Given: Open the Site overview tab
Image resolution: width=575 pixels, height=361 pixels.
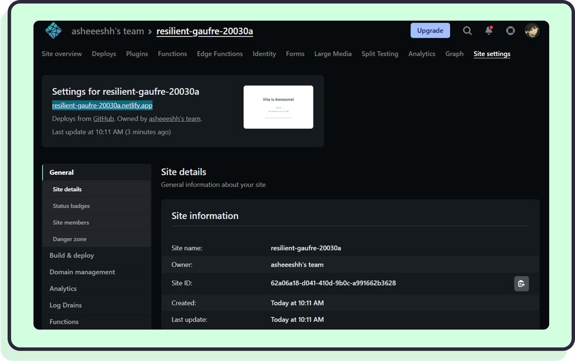Looking at the screenshot, I should point(62,54).
